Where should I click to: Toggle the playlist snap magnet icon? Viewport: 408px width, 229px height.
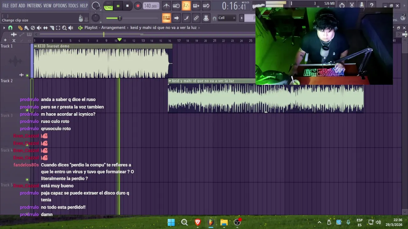pos(10,28)
